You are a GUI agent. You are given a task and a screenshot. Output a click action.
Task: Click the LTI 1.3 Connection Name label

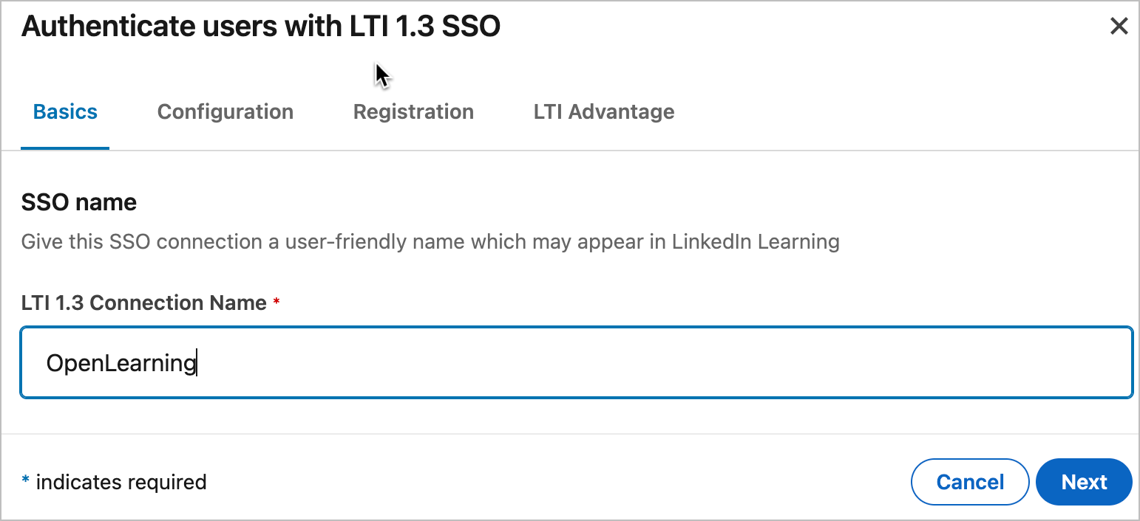(x=144, y=303)
